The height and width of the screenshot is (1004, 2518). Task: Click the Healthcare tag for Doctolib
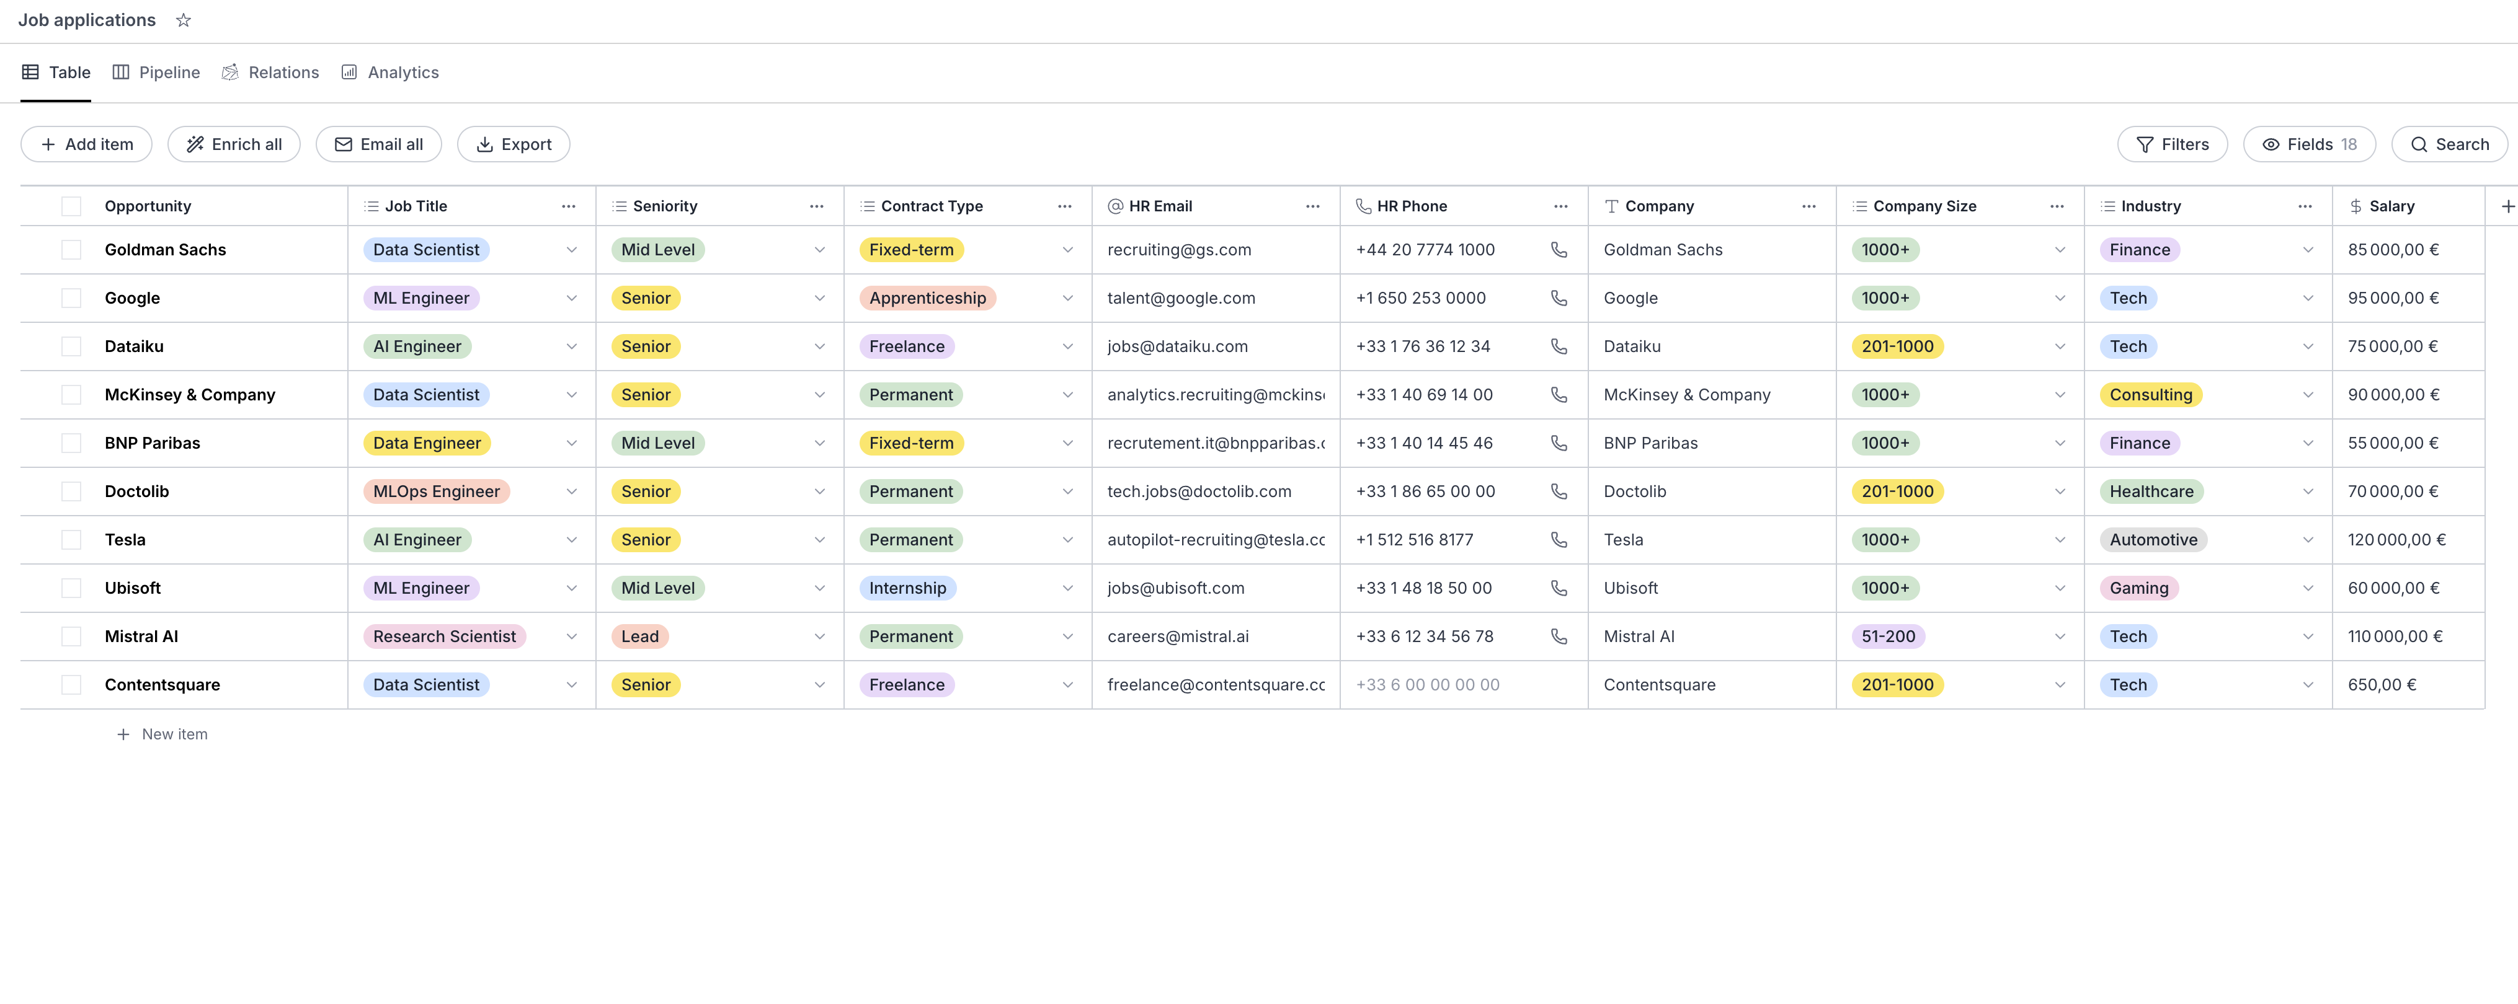[2150, 491]
